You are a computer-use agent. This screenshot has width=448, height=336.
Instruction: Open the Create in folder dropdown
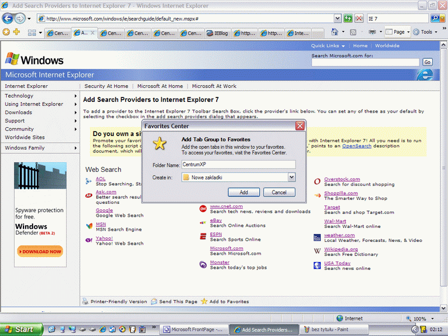[x=291, y=178]
